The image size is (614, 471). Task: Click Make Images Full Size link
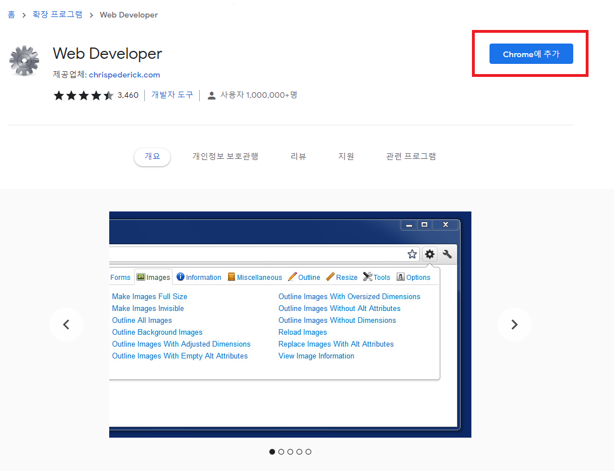tap(149, 296)
